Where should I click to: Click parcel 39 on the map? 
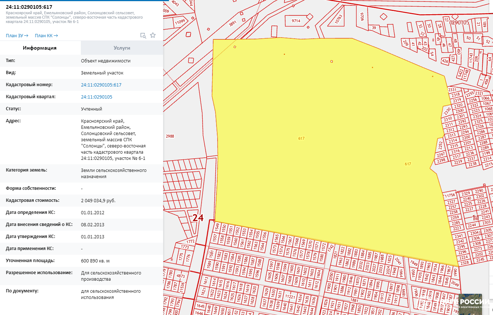coord(374,28)
